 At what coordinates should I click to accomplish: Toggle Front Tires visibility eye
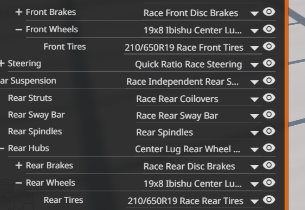(x=269, y=46)
